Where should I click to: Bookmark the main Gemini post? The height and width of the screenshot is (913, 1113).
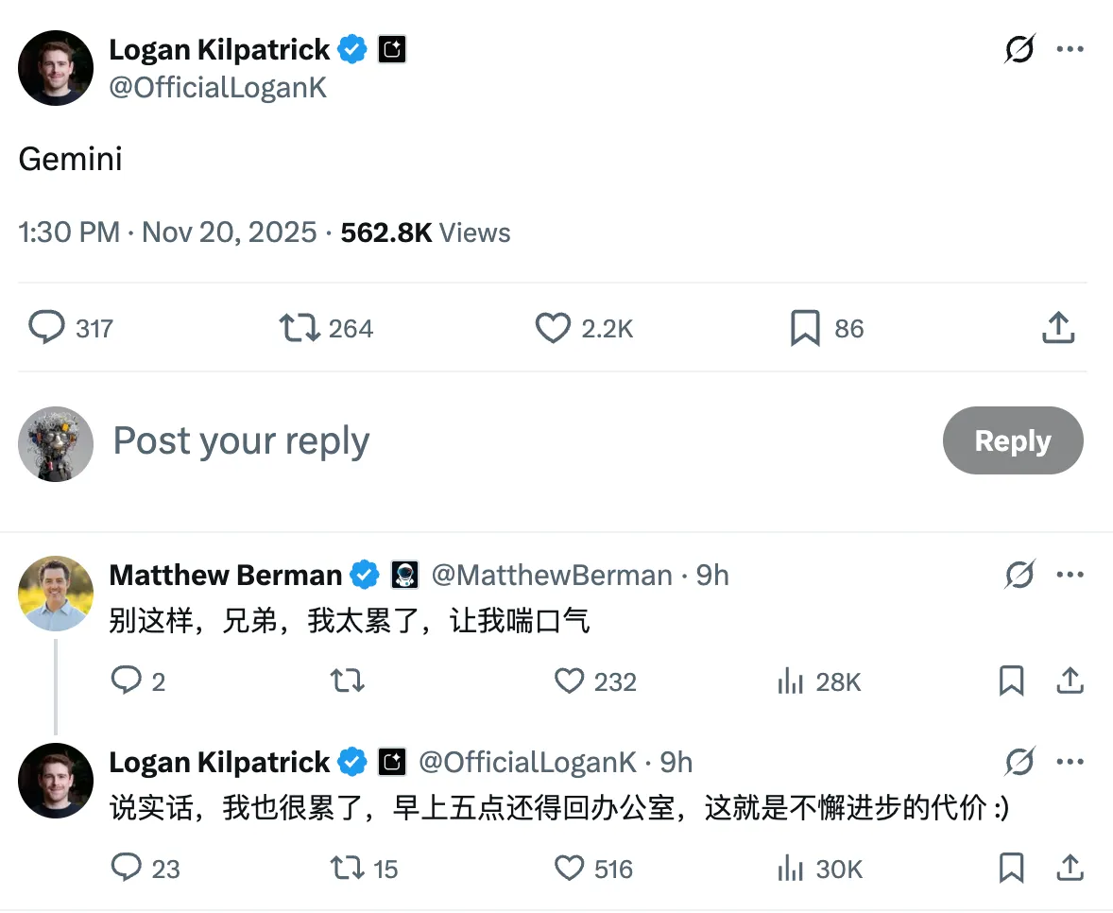(804, 328)
